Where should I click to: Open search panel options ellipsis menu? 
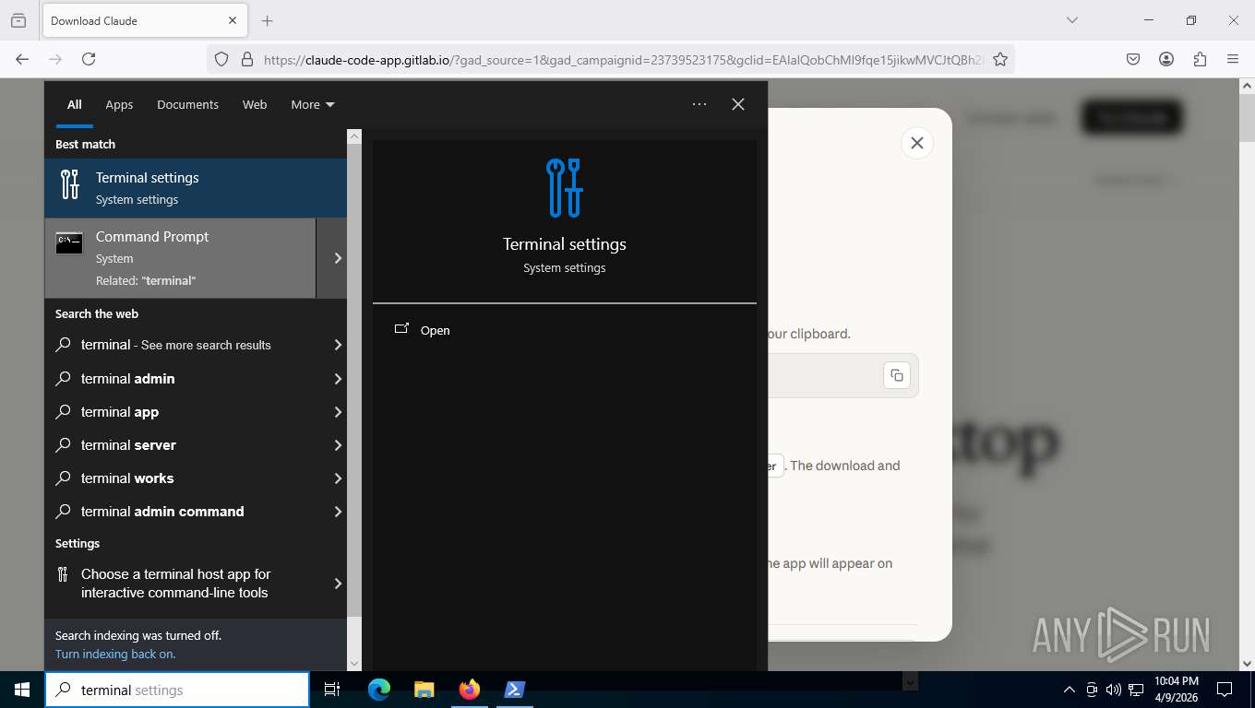[x=699, y=104]
